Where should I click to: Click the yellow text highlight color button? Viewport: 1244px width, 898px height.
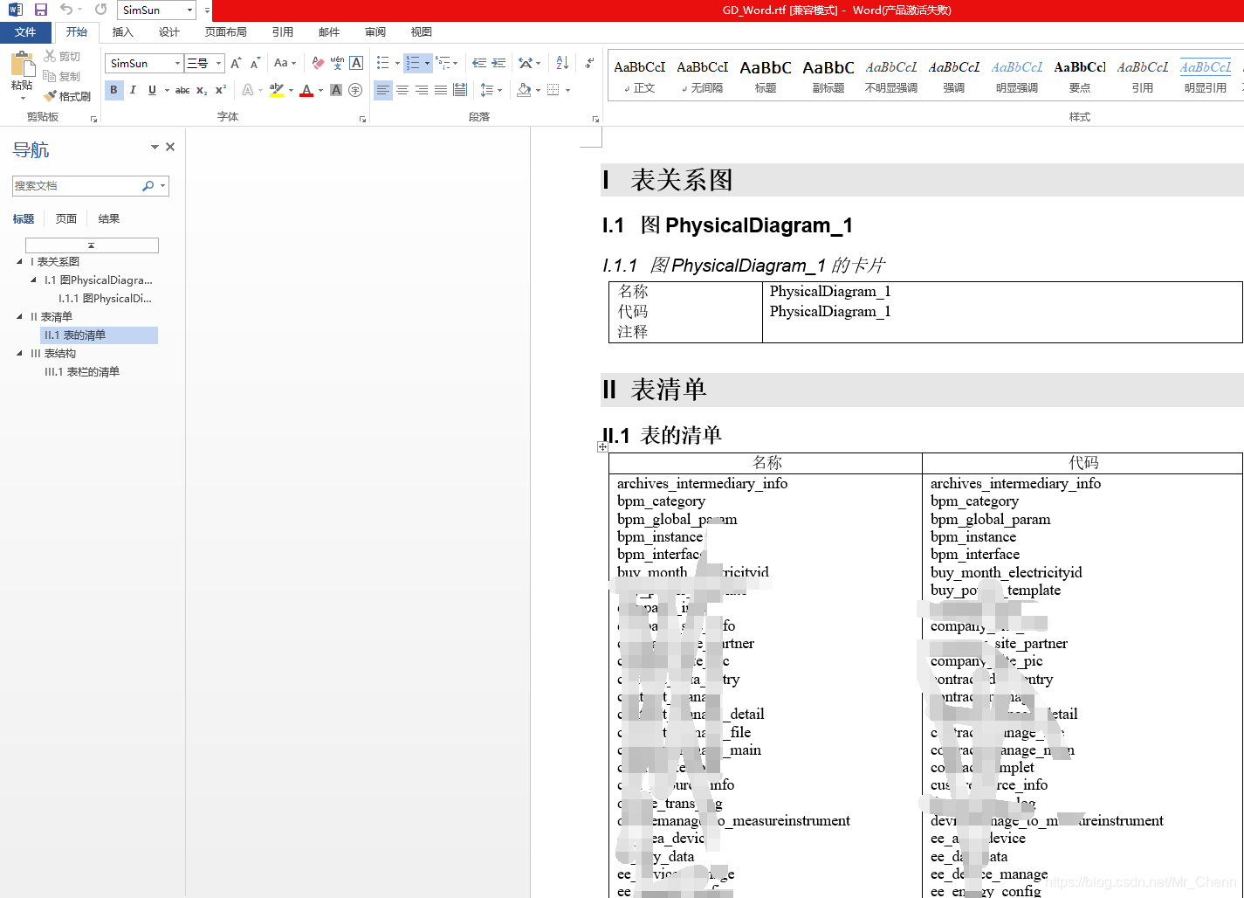pos(277,90)
